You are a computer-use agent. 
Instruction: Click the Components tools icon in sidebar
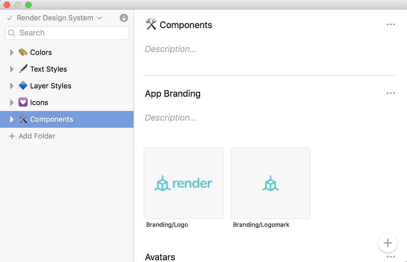coord(23,119)
